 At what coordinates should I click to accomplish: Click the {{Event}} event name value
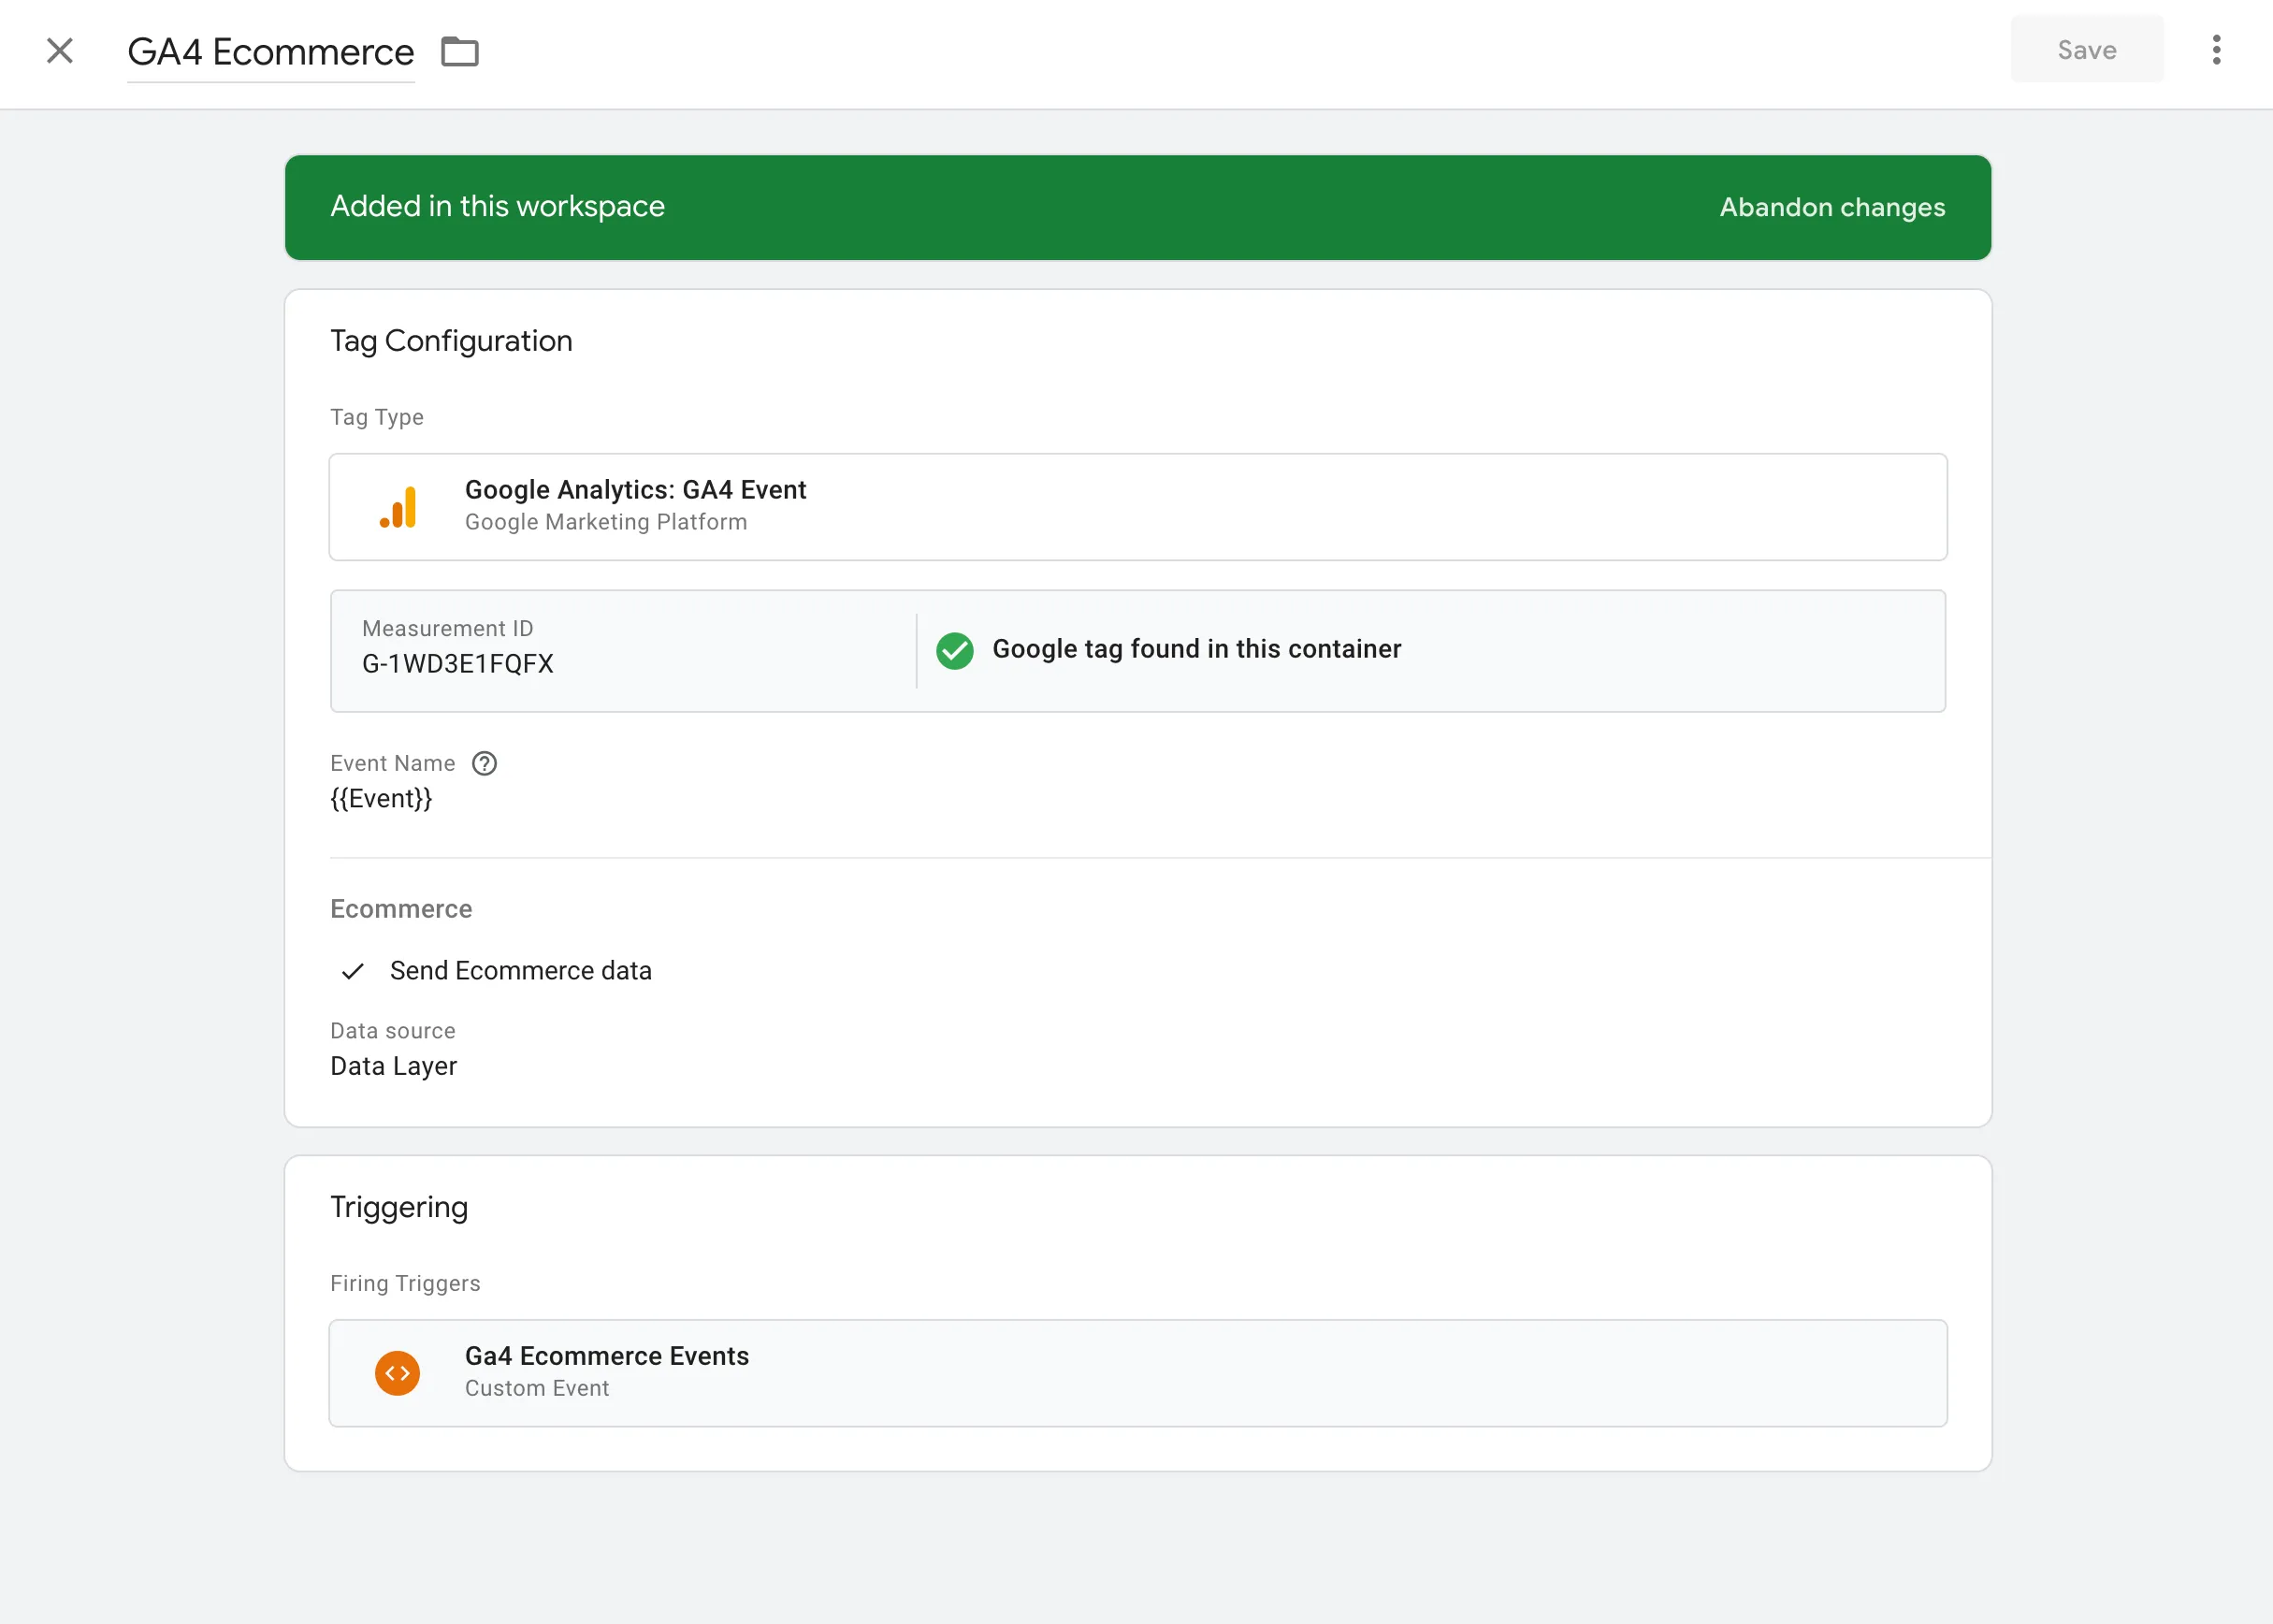pos(381,798)
